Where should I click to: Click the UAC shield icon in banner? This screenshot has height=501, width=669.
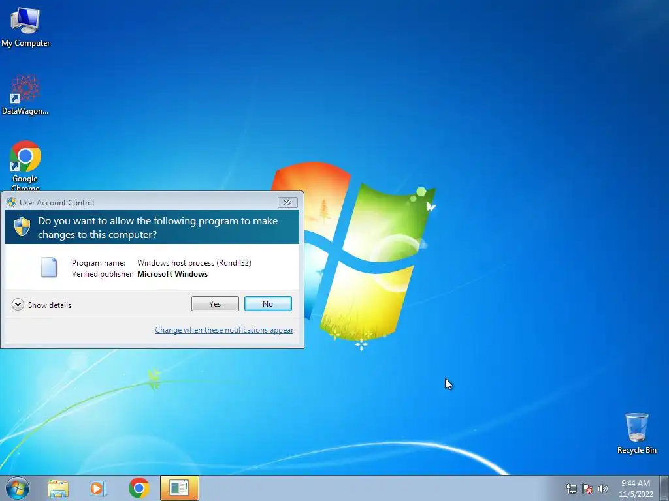click(22, 226)
